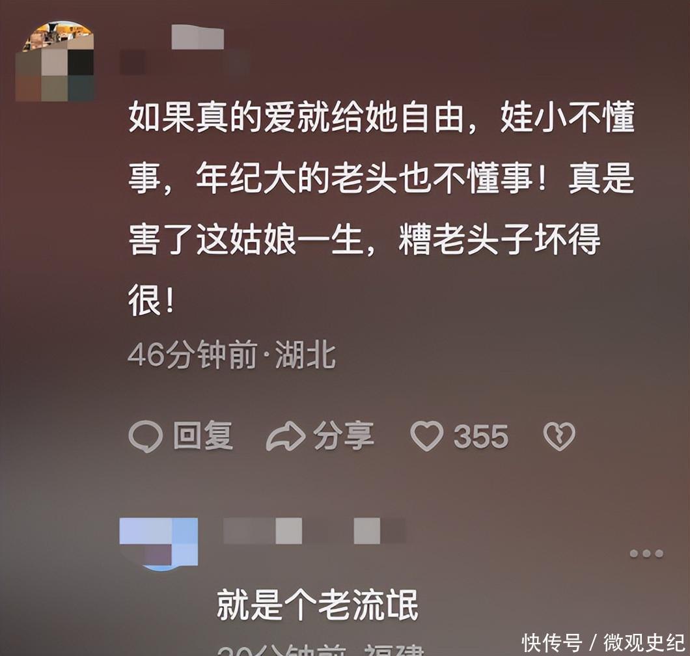Click the 分享 share label
The height and width of the screenshot is (656, 690).
point(344,436)
